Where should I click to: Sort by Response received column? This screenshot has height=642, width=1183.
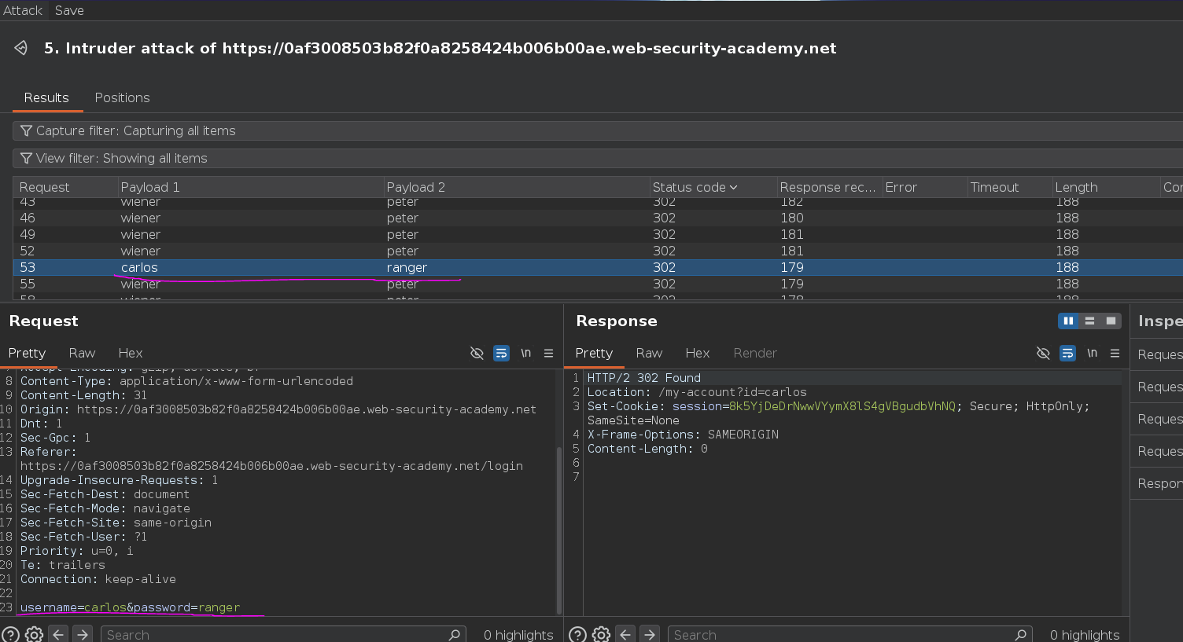(x=829, y=187)
